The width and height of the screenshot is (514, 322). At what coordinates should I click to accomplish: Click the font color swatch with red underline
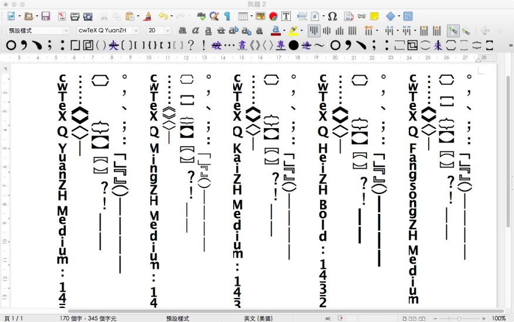pyautogui.click(x=275, y=31)
